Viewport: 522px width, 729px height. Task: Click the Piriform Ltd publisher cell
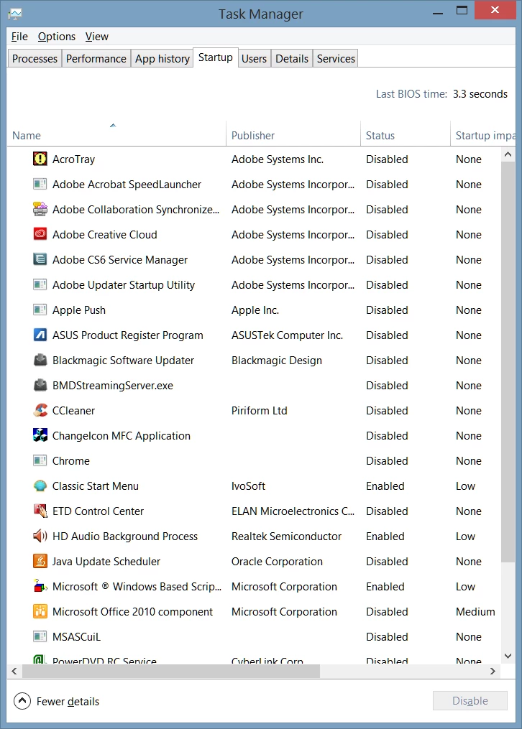pos(259,411)
